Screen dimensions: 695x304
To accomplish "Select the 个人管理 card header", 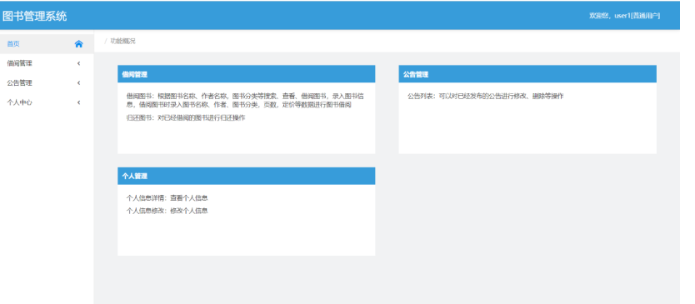I will coord(247,176).
